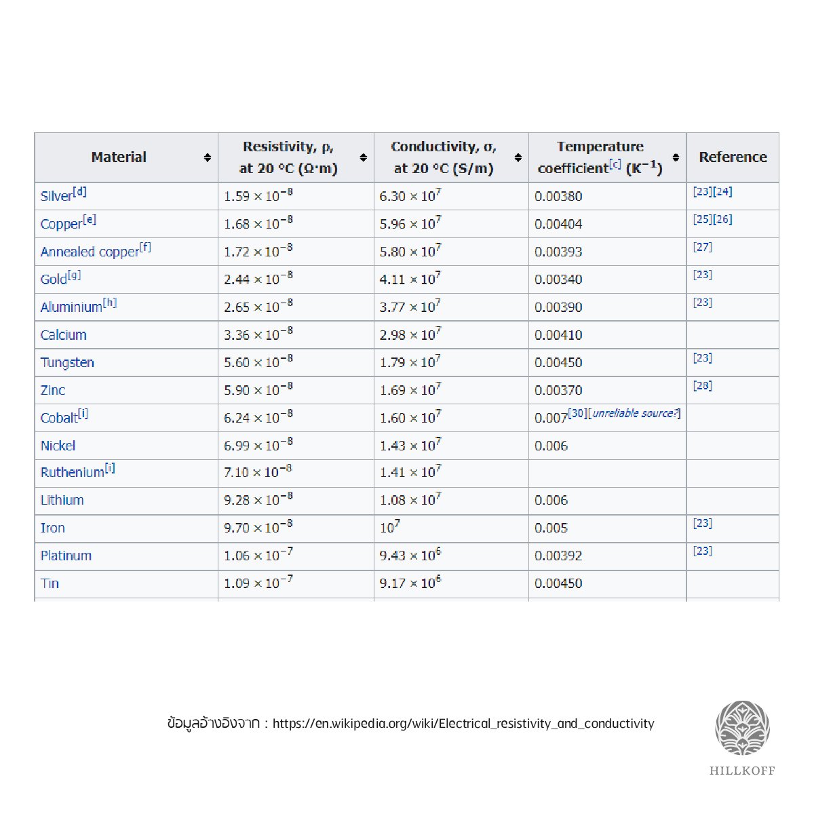
Task: Sort table by Conductivity column arrows
Action: tap(518, 157)
